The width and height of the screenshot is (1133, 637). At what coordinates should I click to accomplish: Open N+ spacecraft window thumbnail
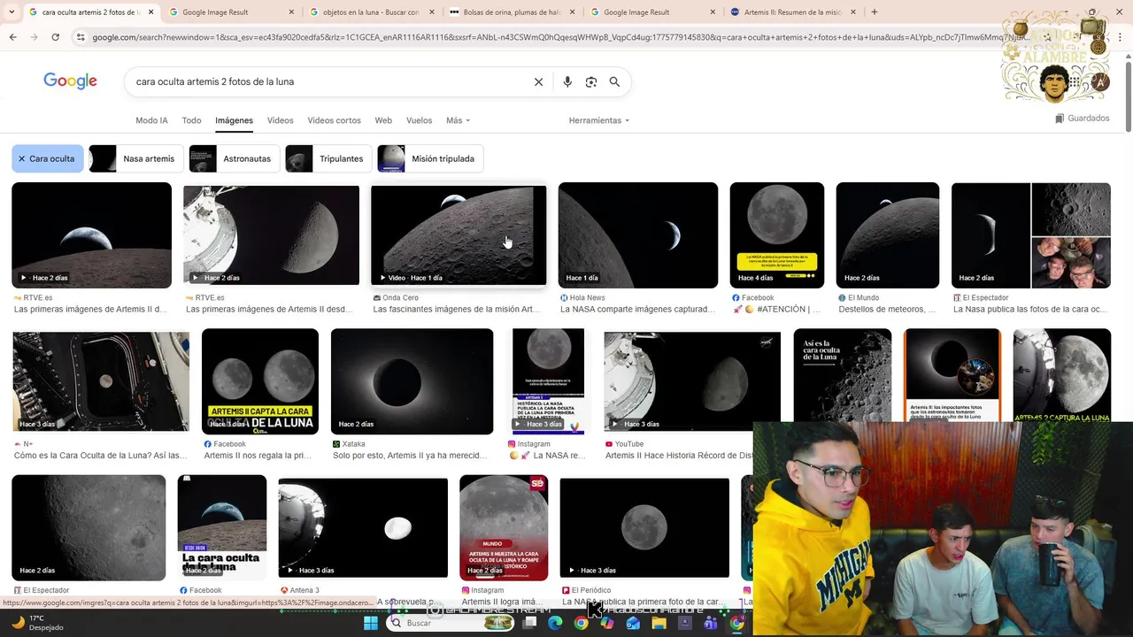(x=101, y=381)
